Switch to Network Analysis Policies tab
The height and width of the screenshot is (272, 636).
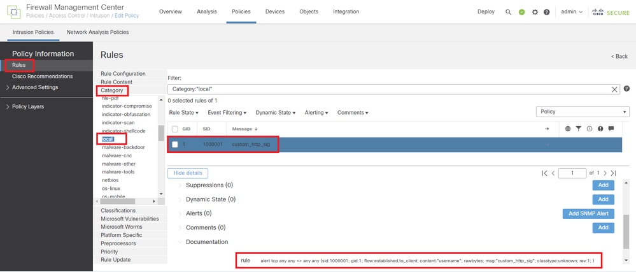(98, 32)
